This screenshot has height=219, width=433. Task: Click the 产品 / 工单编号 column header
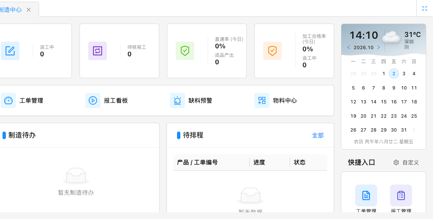(197, 162)
